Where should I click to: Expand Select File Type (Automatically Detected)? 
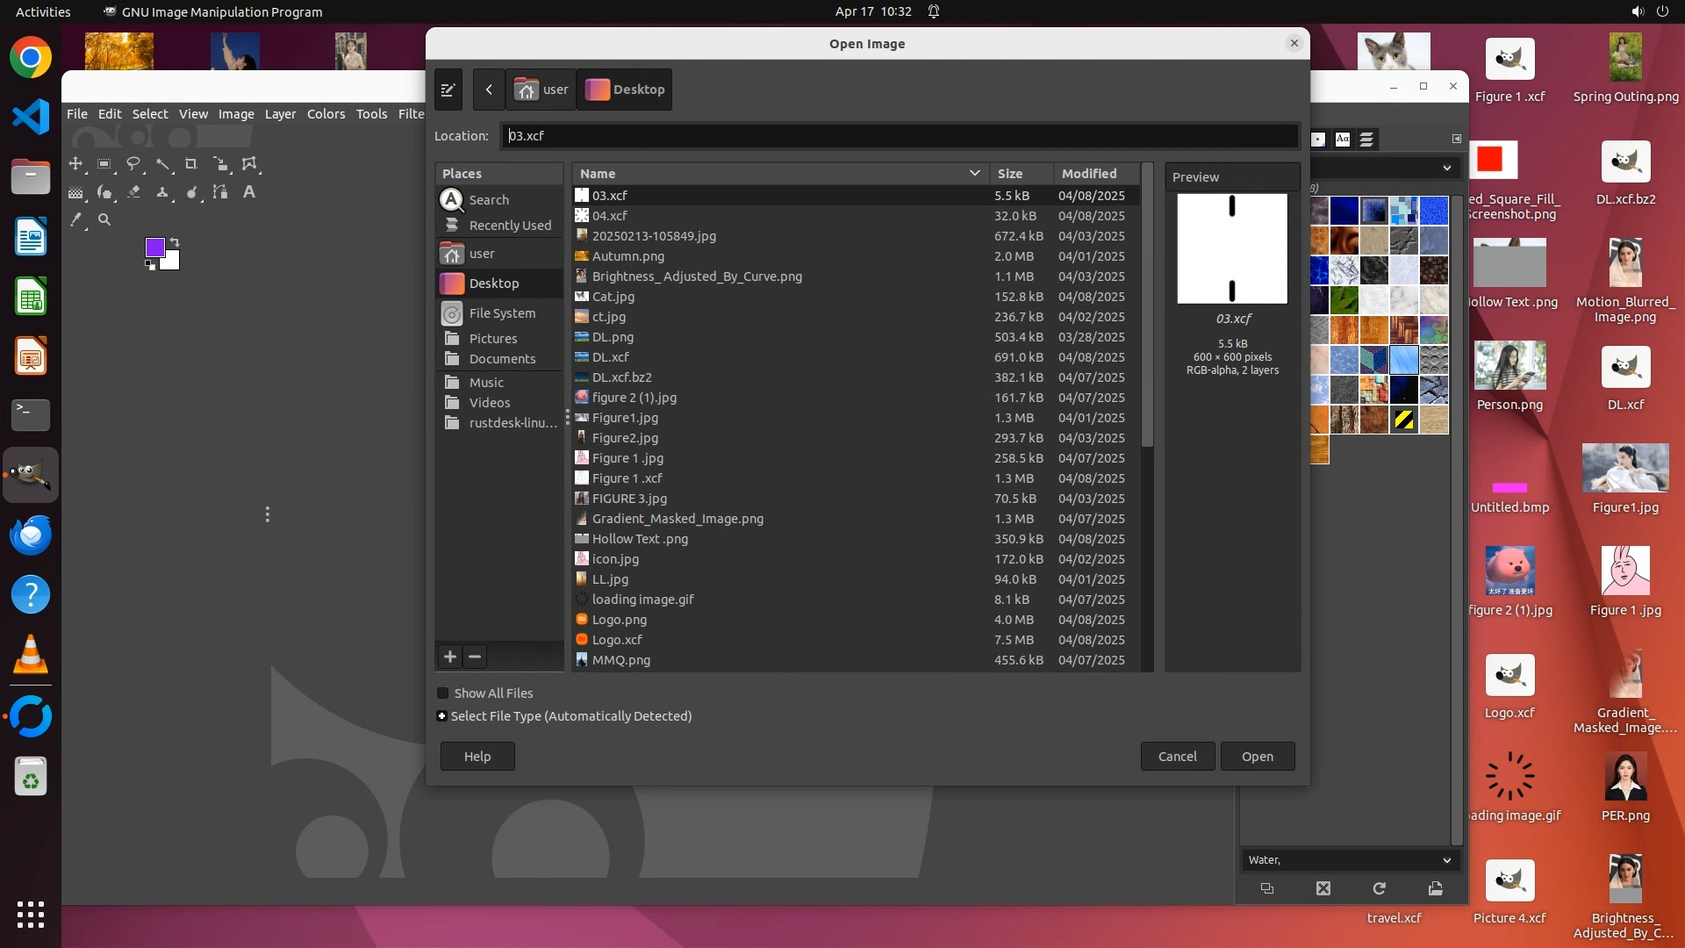click(442, 716)
